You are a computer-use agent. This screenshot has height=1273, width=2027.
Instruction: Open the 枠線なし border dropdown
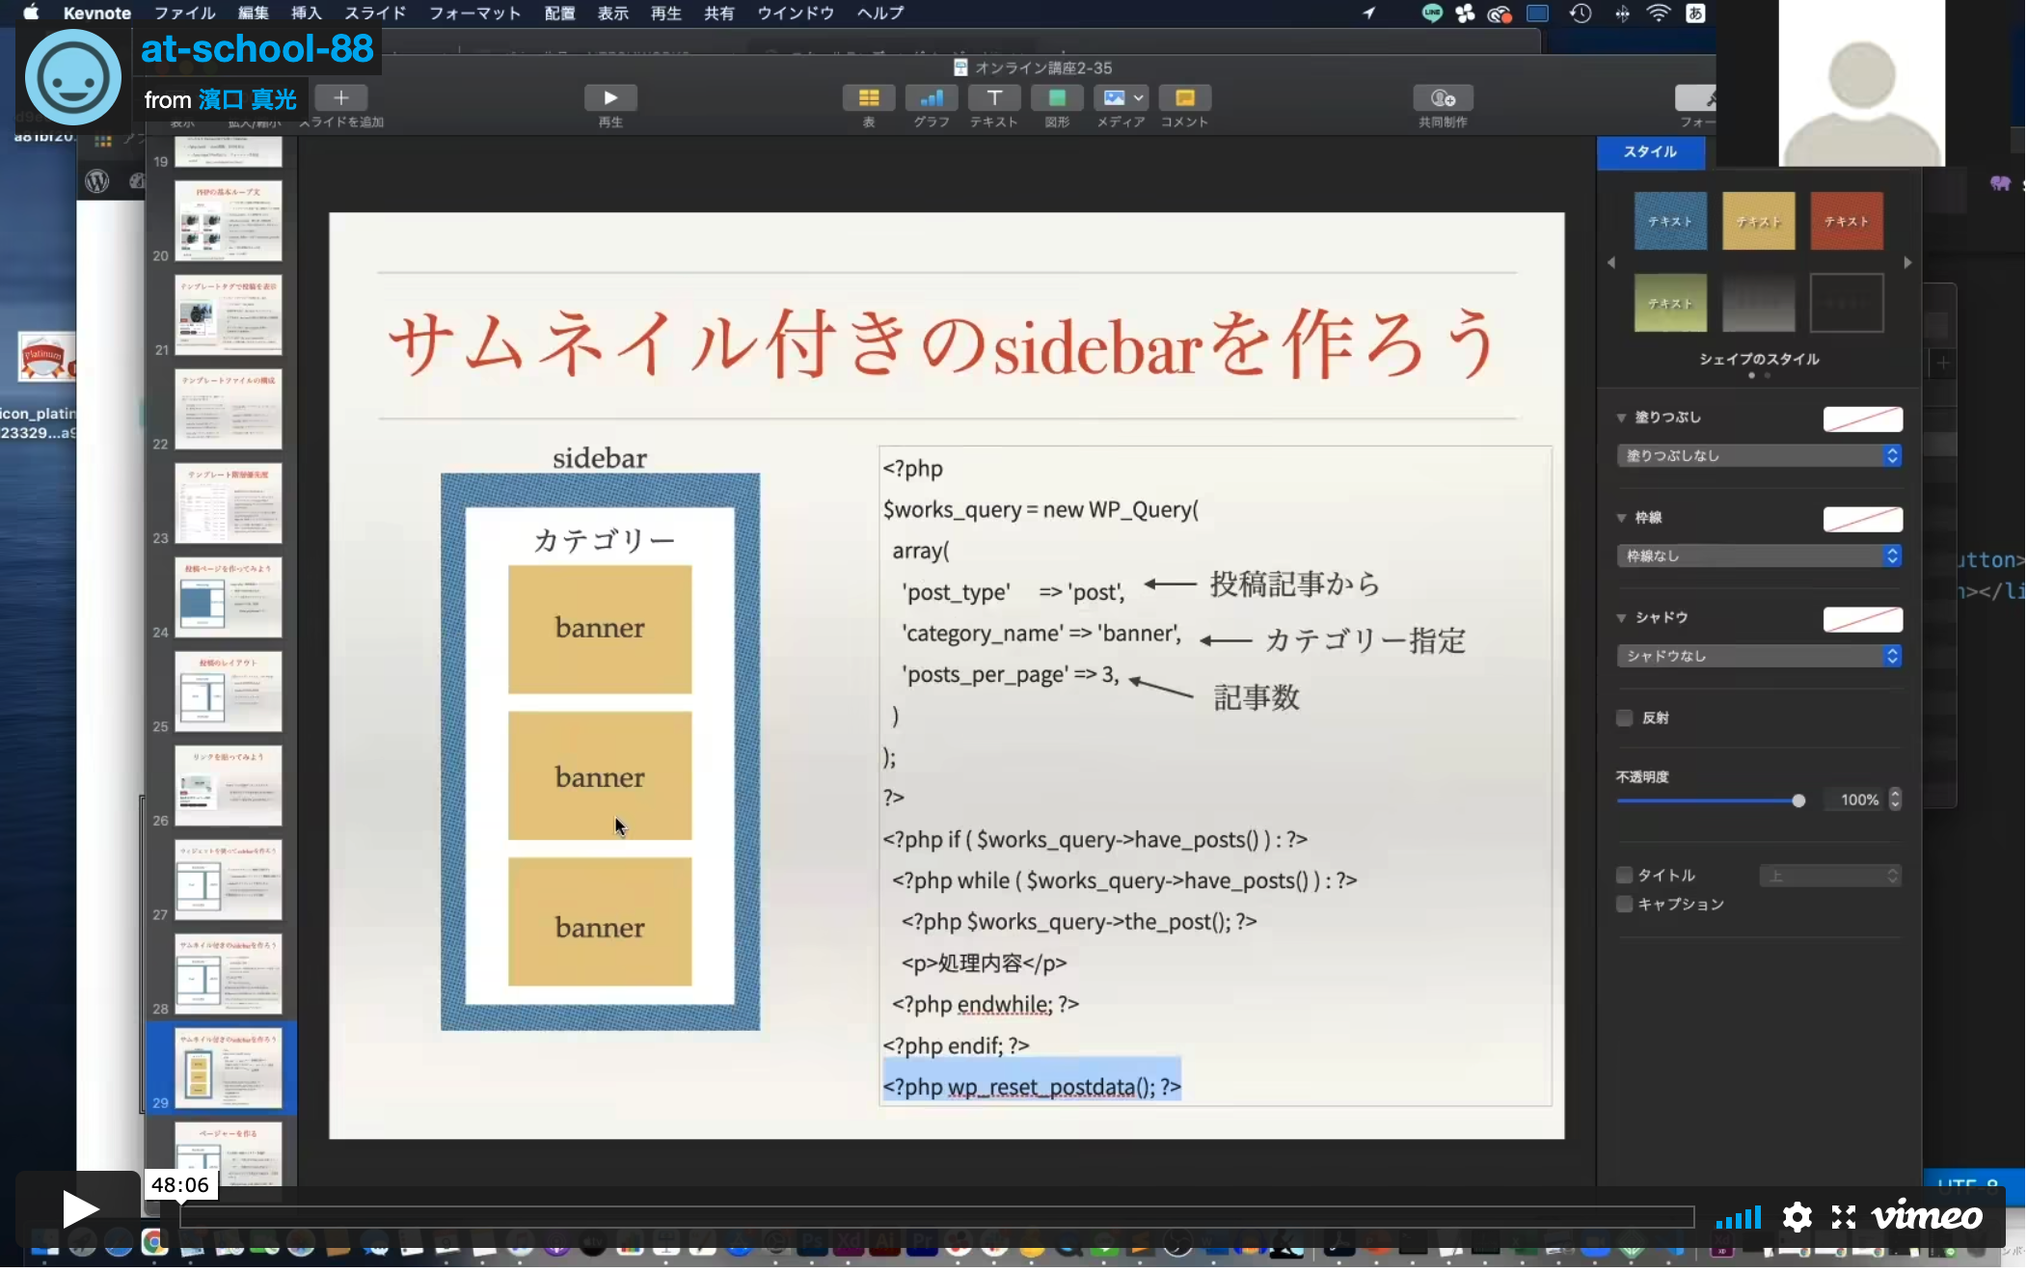(x=1759, y=556)
